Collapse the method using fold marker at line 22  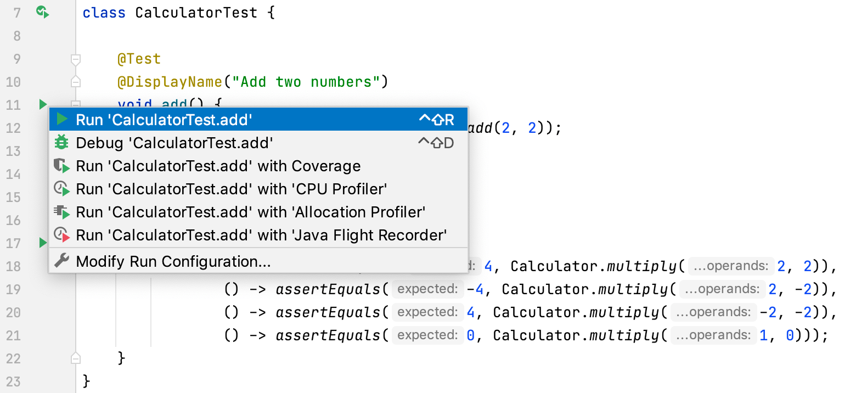76,357
